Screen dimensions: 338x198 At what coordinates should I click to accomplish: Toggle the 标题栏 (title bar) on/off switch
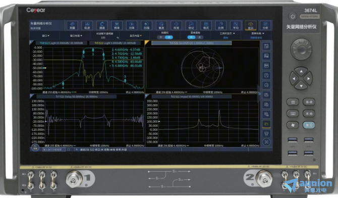(165, 37)
